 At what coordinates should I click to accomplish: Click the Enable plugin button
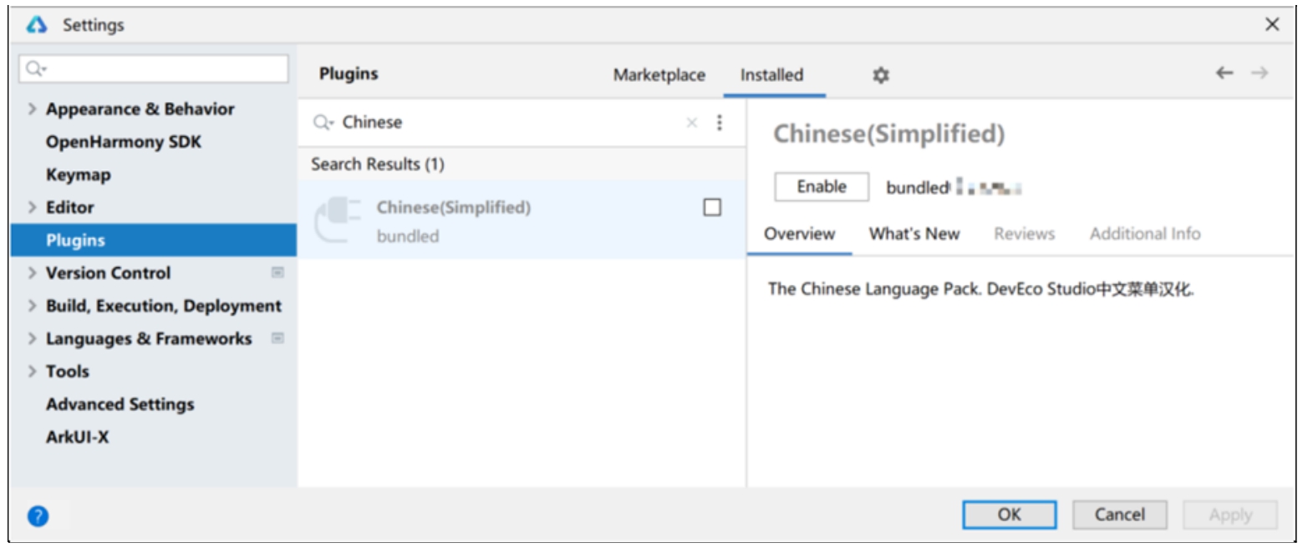tap(822, 187)
